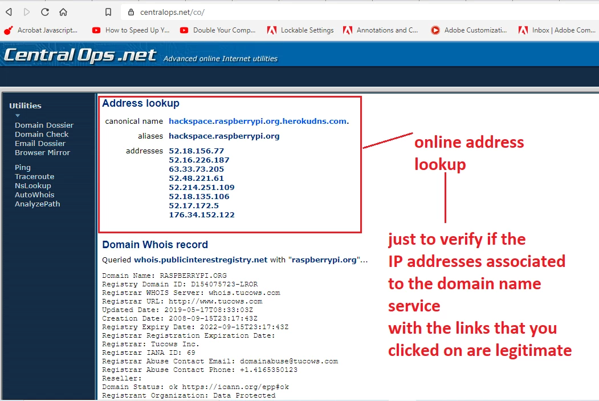Viewport: 599px width, 401px height.
Task: Click Registrar Abuse Contact Phone line
Action: tap(200, 370)
